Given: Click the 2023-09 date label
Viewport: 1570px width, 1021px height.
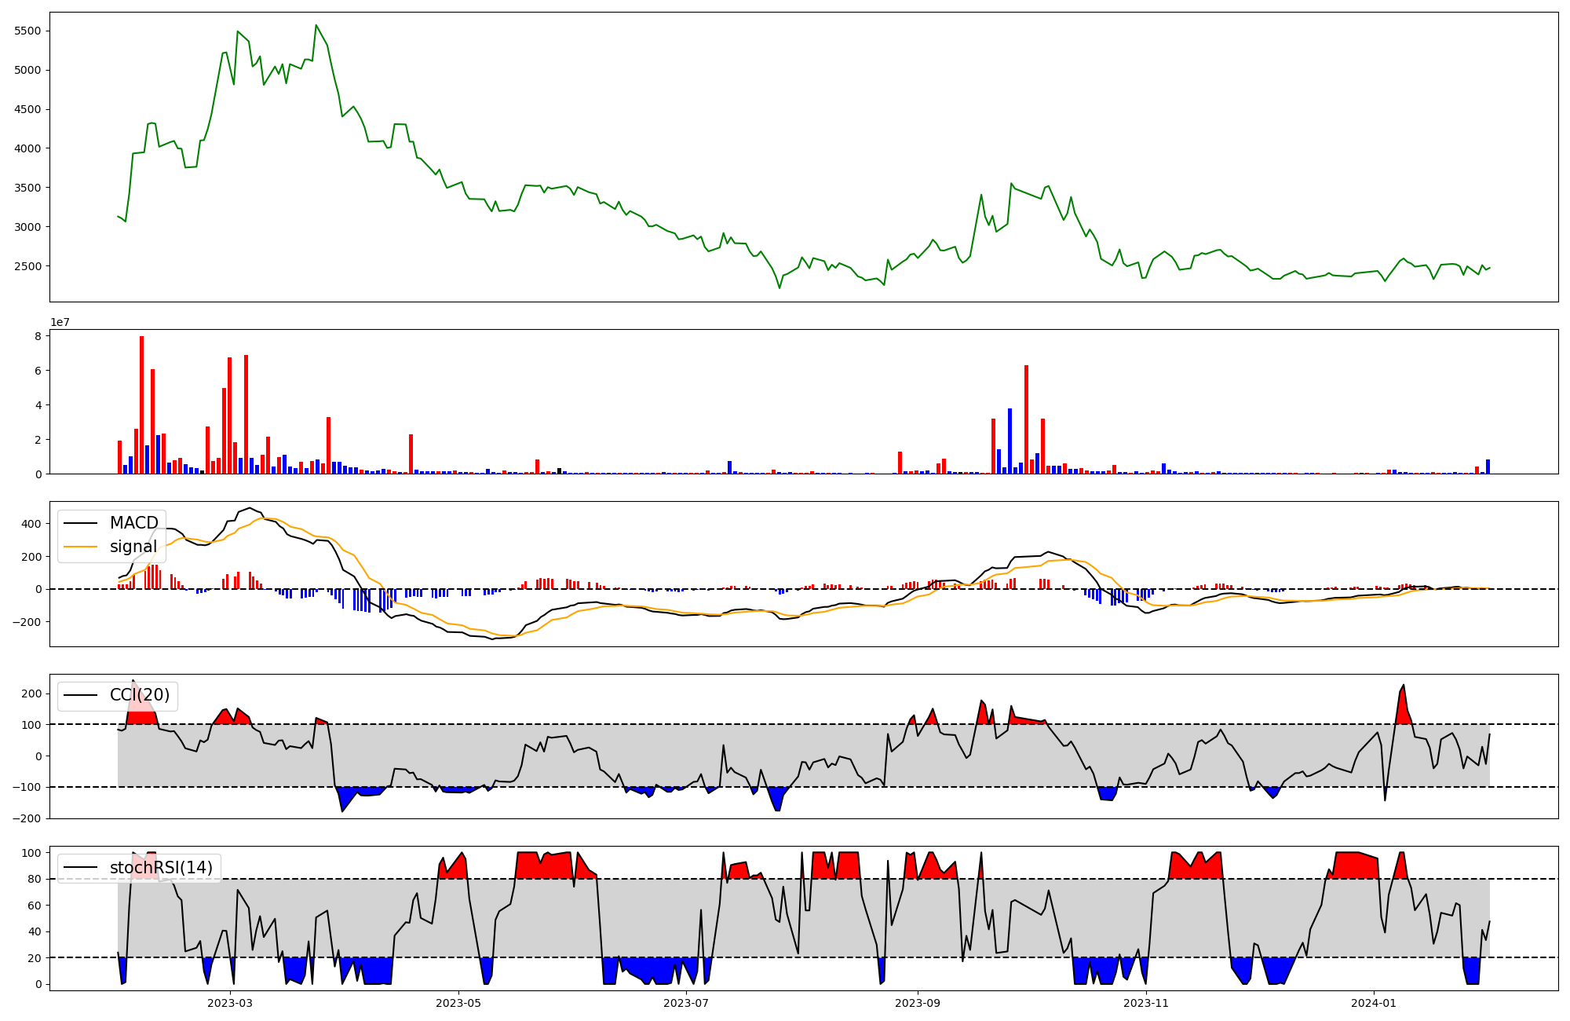Looking at the screenshot, I should 918,1003.
